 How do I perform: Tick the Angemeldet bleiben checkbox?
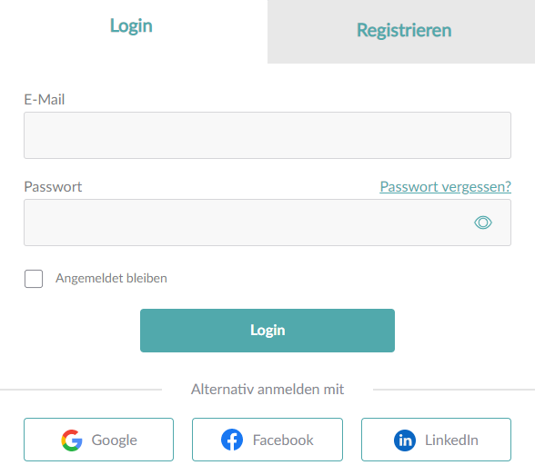pos(34,279)
